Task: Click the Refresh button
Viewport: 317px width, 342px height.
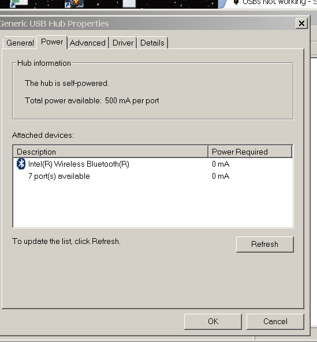Action: coord(265,244)
